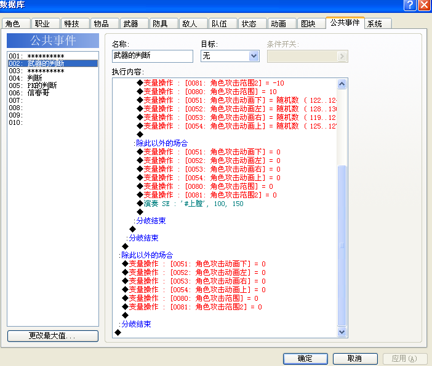432x366 pixels.
Task: Select 角色攻击动画上 random number line
Action: 237,126
